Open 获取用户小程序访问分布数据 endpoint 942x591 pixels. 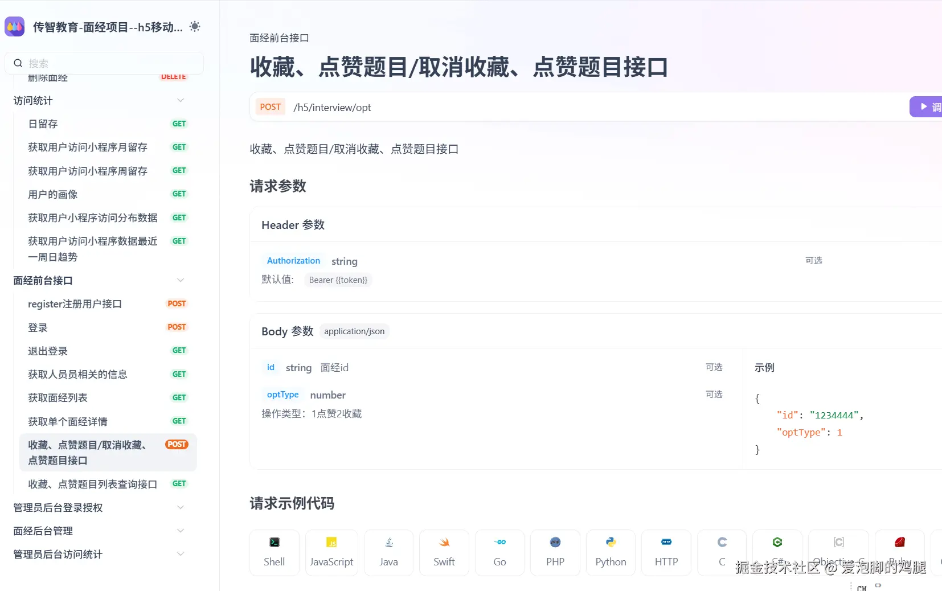coord(108,217)
